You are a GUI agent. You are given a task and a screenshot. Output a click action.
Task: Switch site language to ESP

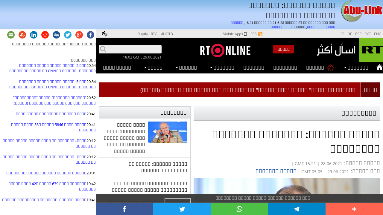pos(358,34)
